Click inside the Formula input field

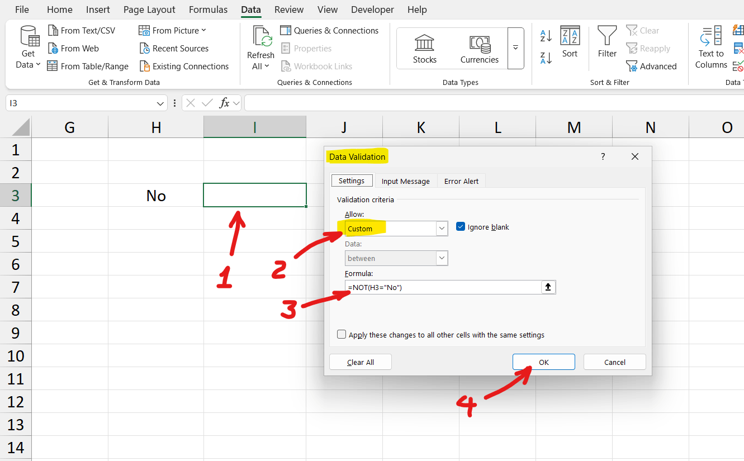pyautogui.click(x=442, y=287)
